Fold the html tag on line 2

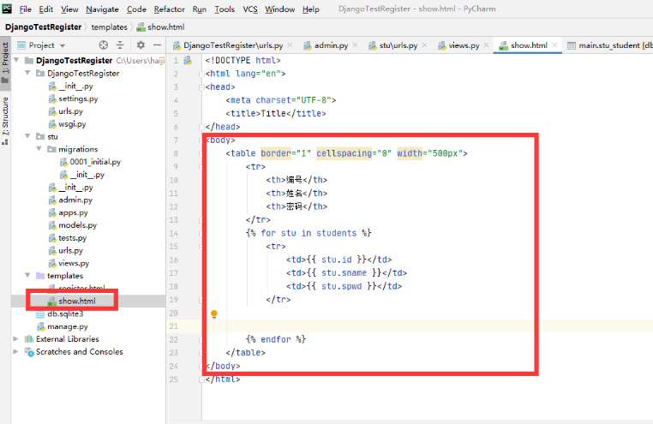click(x=201, y=74)
